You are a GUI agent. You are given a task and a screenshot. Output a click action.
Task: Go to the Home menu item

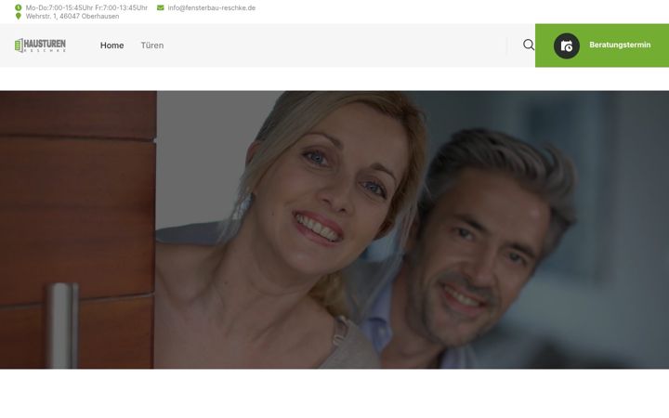click(x=111, y=46)
